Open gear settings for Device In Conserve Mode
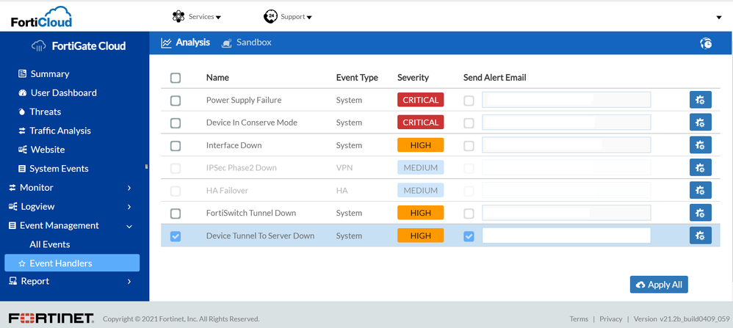The width and height of the screenshot is (733, 328). (x=700, y=123)
